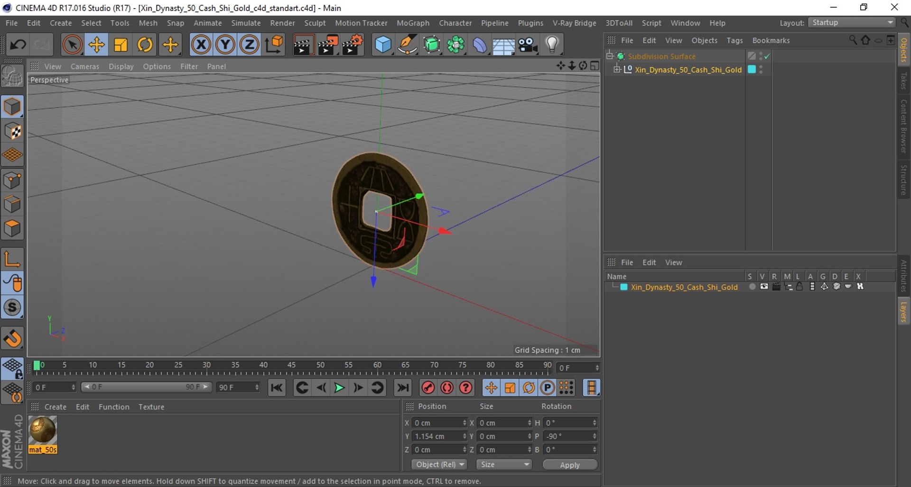Click the Make Editable icon in left sidebar
The width and height of the screenshot is (911, 487).
coord(12,76)
